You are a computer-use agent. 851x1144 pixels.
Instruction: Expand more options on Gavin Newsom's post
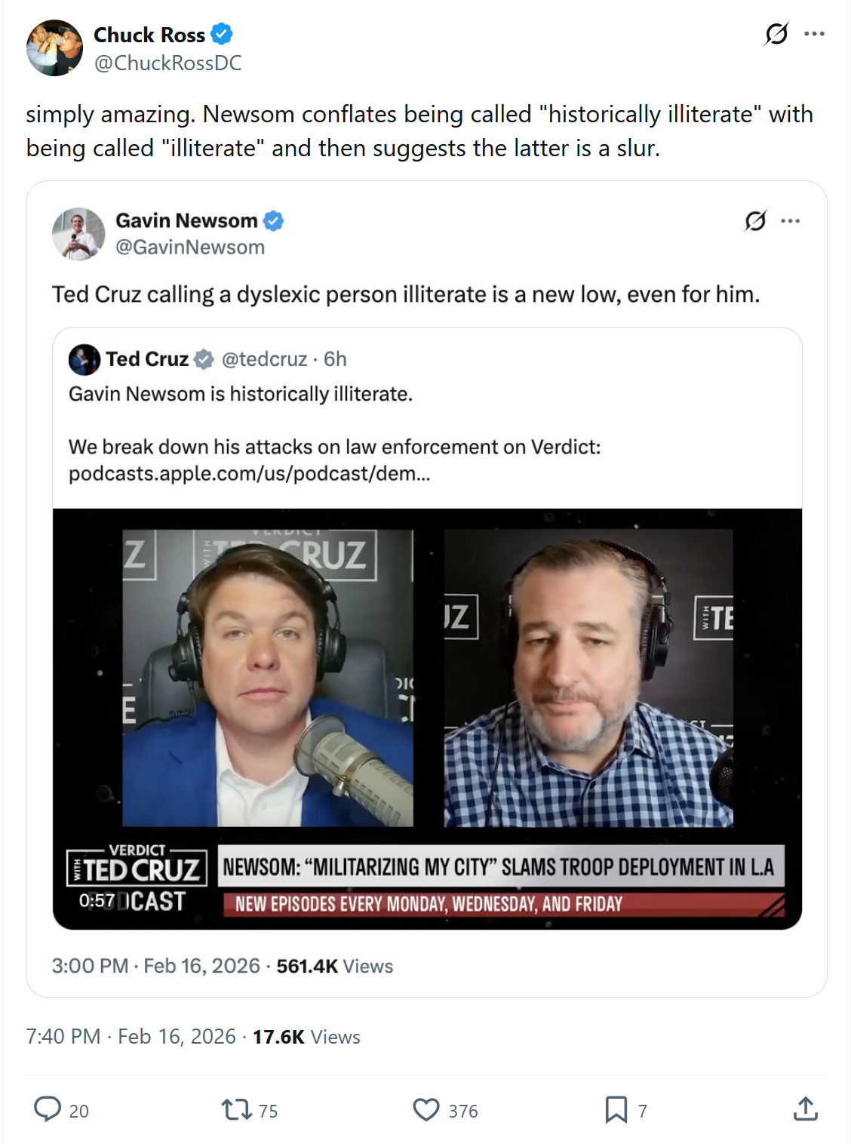click(790, 221)
